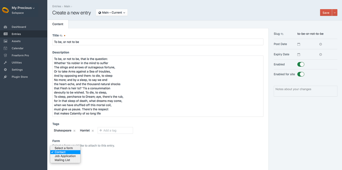This screenshot has width=342, height=170.
Task: Click the Notes about your changes field
Action: click(305, 91)
